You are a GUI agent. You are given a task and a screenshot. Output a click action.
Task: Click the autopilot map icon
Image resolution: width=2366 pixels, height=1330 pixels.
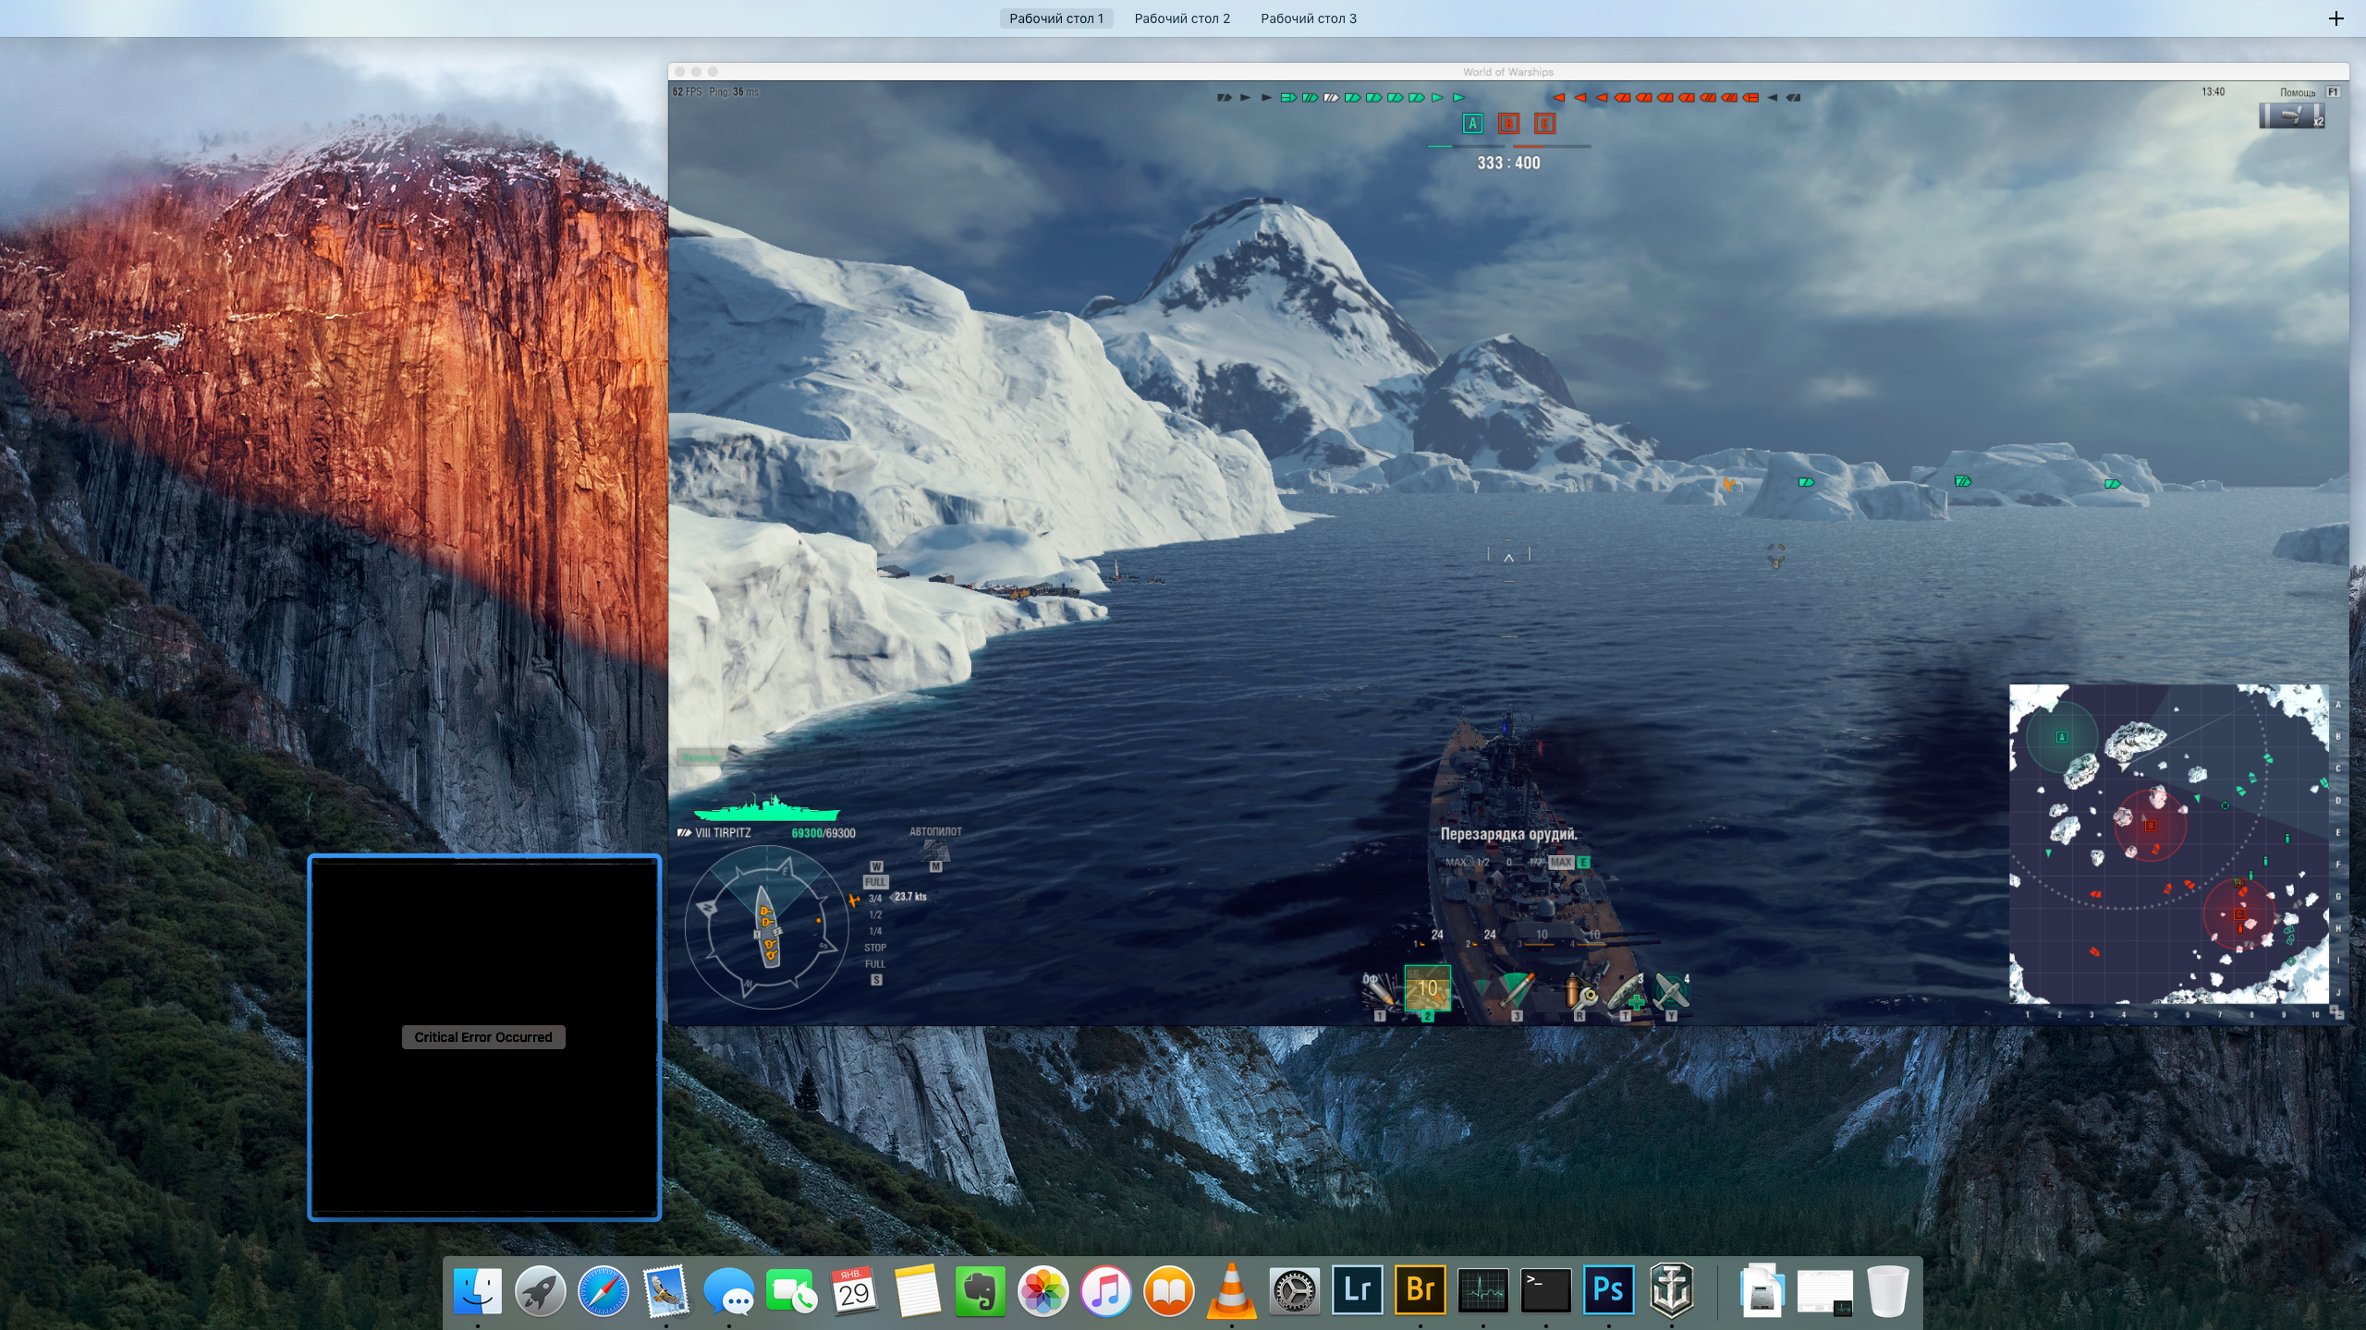(x=935, y=851)
